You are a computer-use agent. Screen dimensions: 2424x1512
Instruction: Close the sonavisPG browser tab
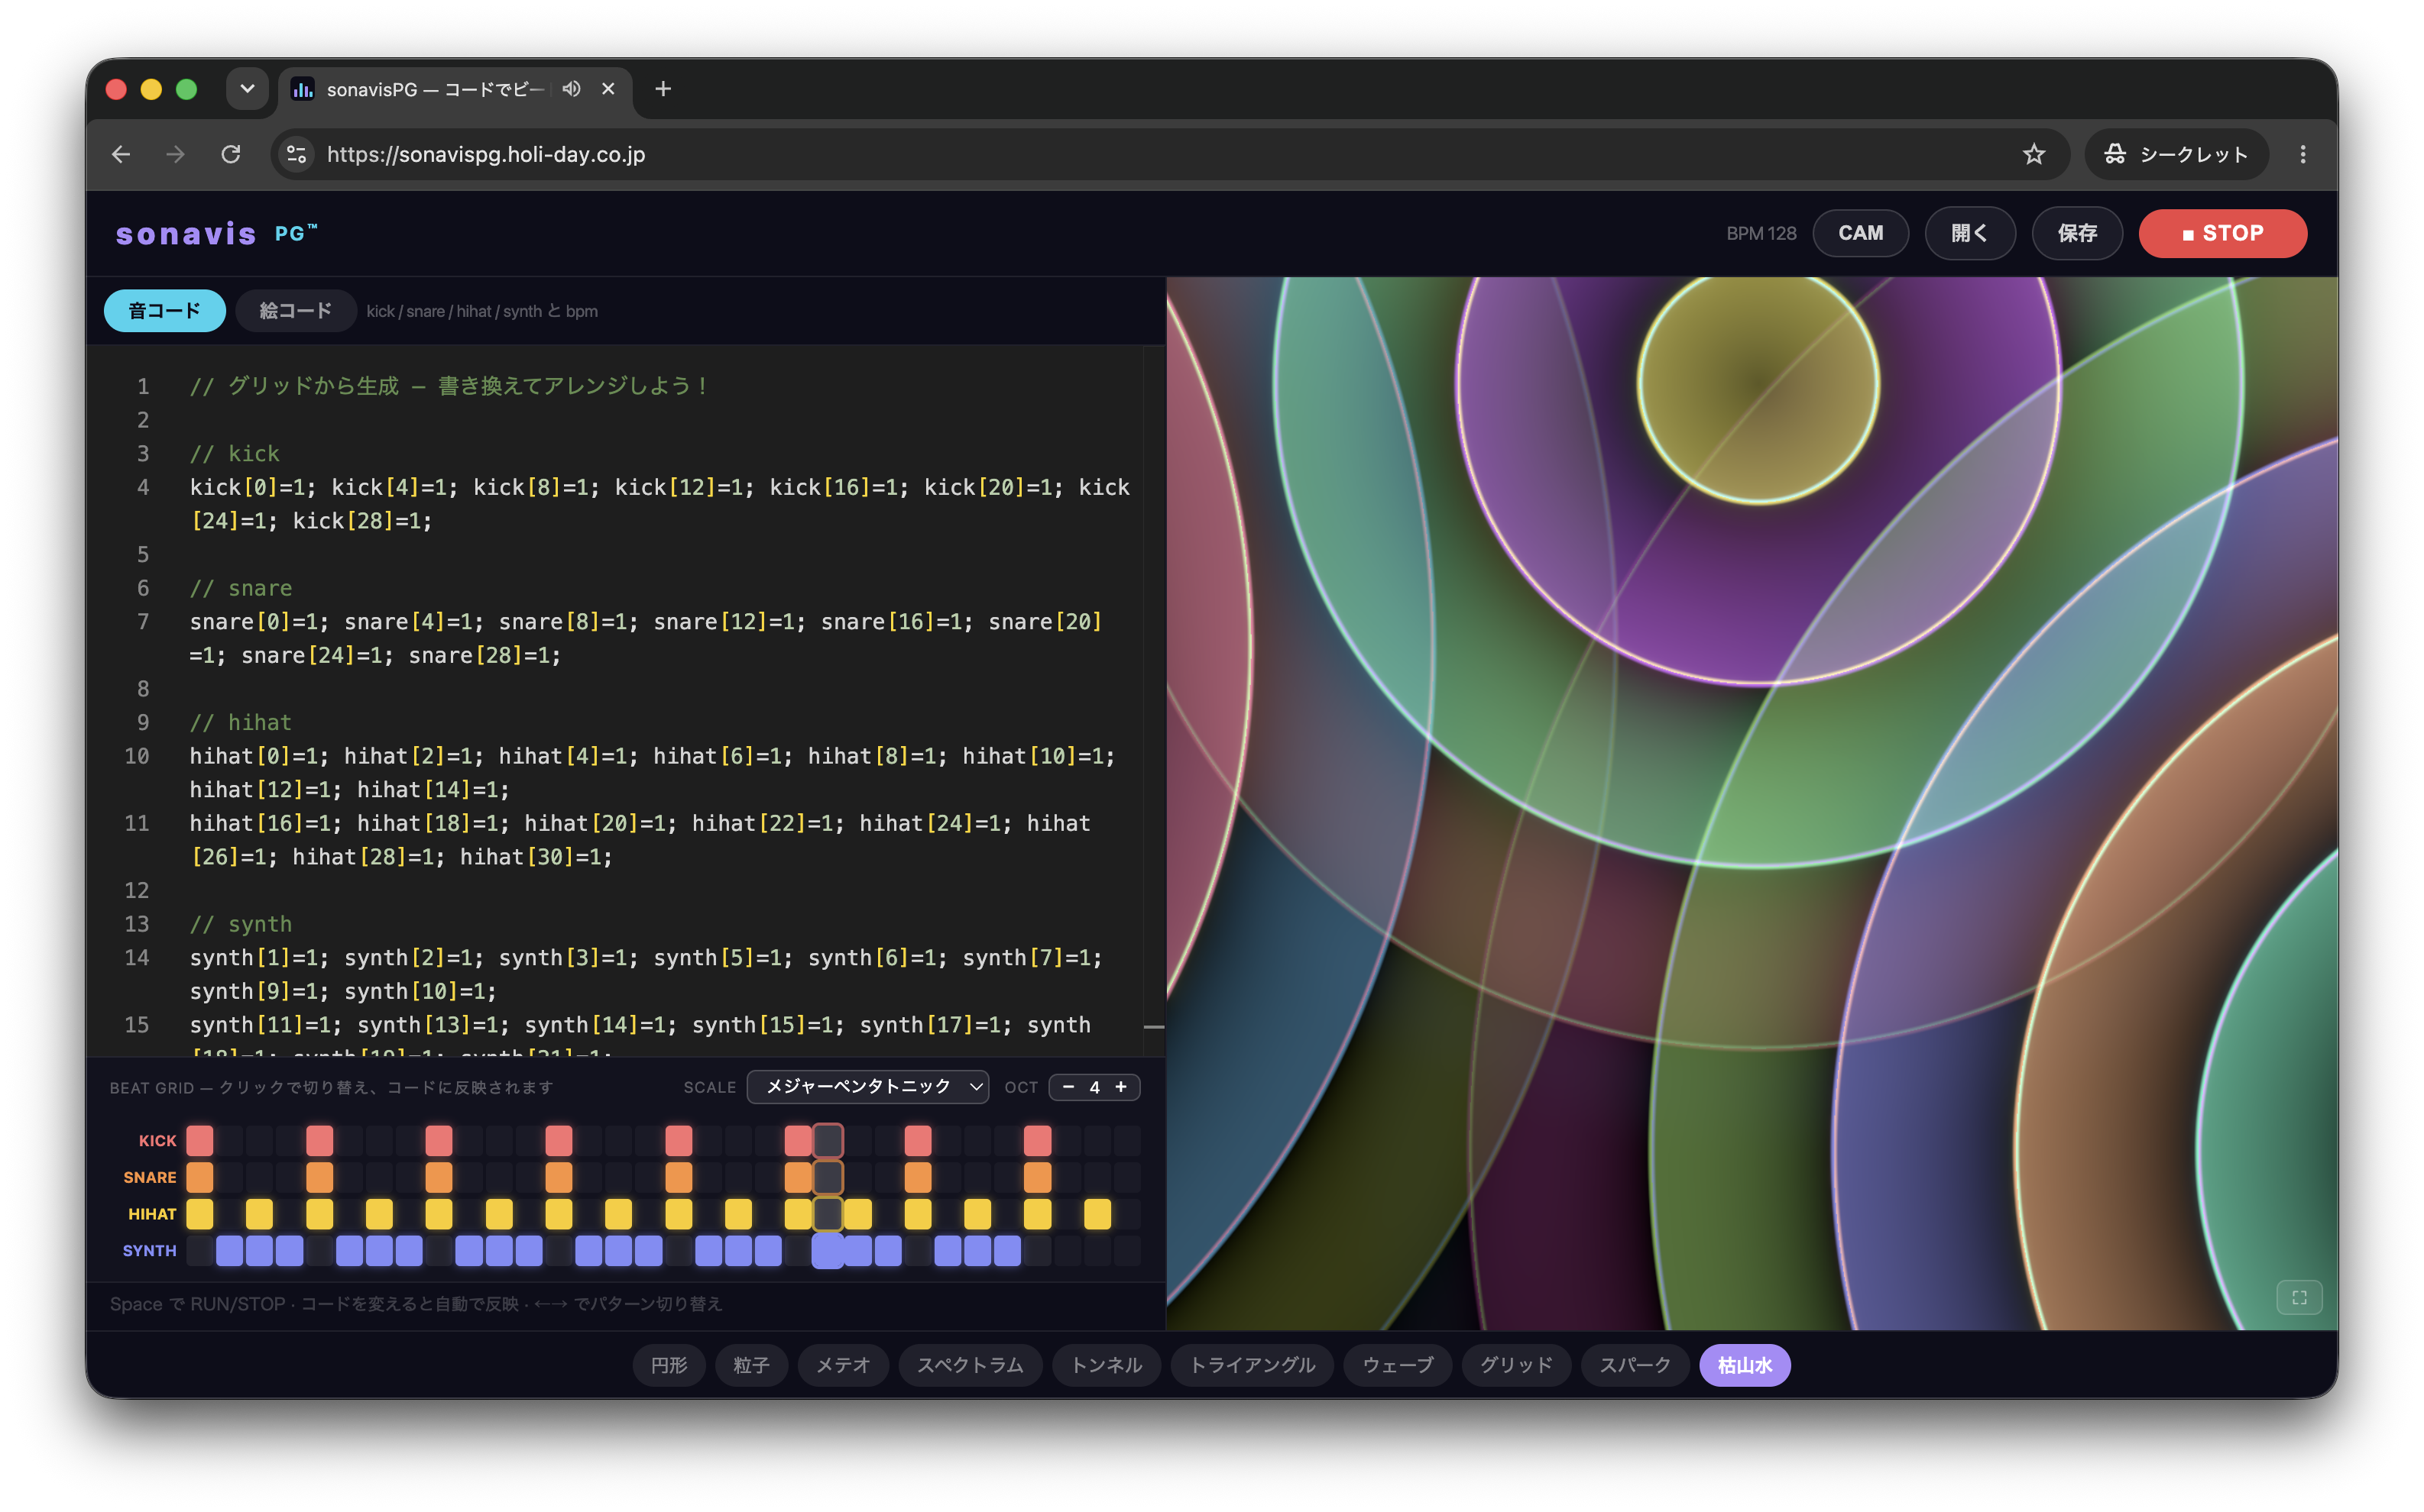pos(608,89)
